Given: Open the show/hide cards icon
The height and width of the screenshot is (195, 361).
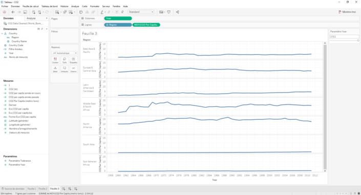Looking at the screenshot, I should [161, 12].
